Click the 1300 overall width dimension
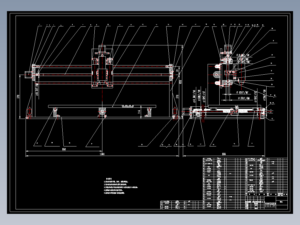 tap(102, 154)
